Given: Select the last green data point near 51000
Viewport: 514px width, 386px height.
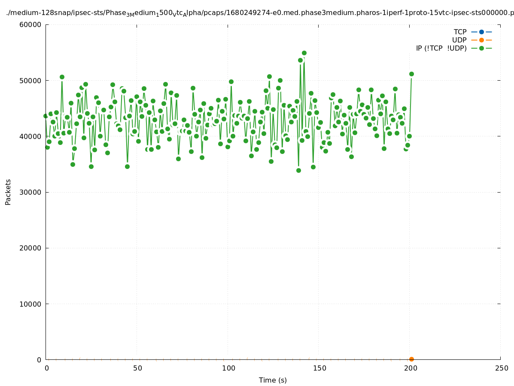Looking at the screenshot, I should [x=411, y=74].
